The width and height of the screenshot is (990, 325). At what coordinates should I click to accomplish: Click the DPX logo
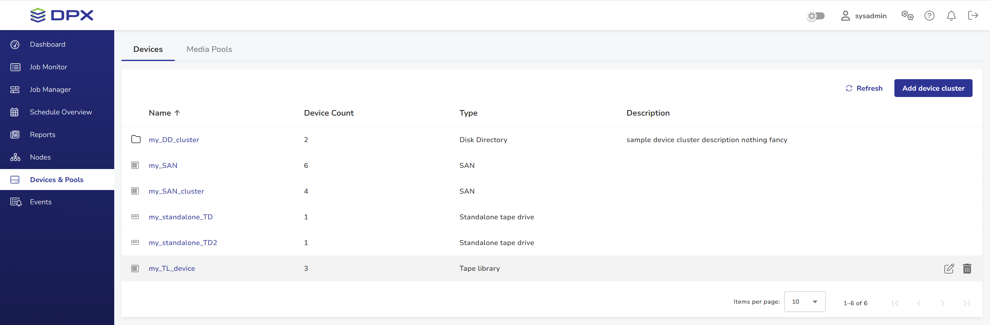click(x=62, y=15)
